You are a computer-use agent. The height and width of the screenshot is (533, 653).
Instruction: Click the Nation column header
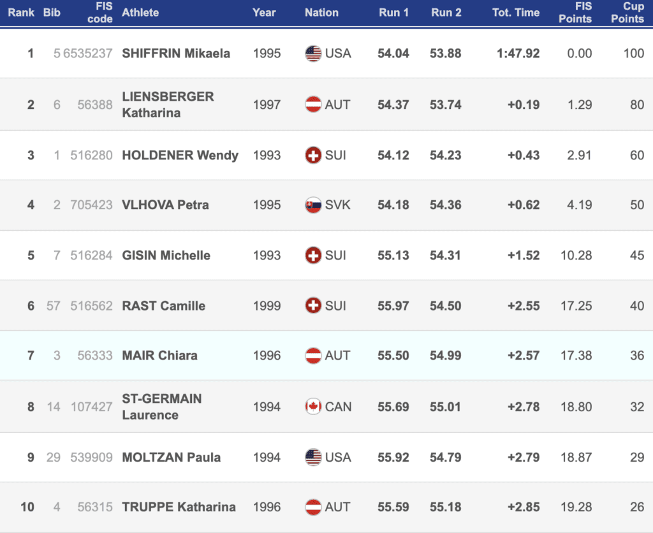(x=321, y=13)
